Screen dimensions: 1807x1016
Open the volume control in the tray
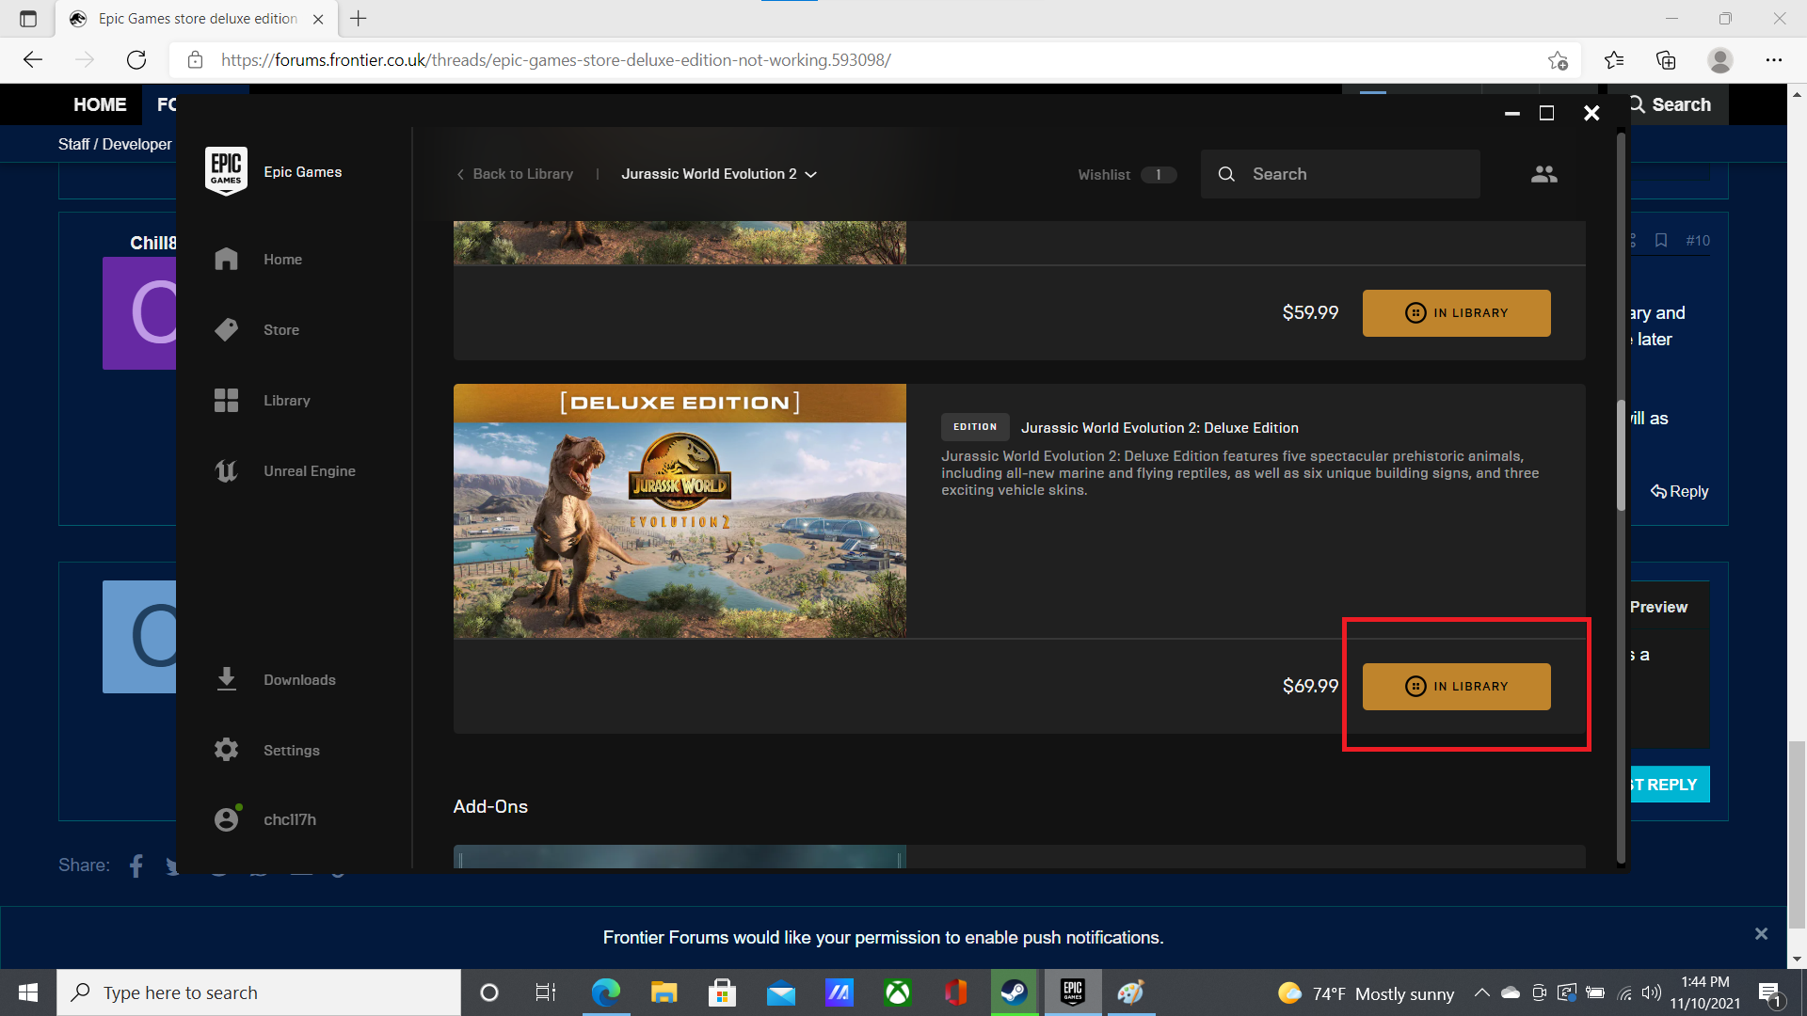1651,992
